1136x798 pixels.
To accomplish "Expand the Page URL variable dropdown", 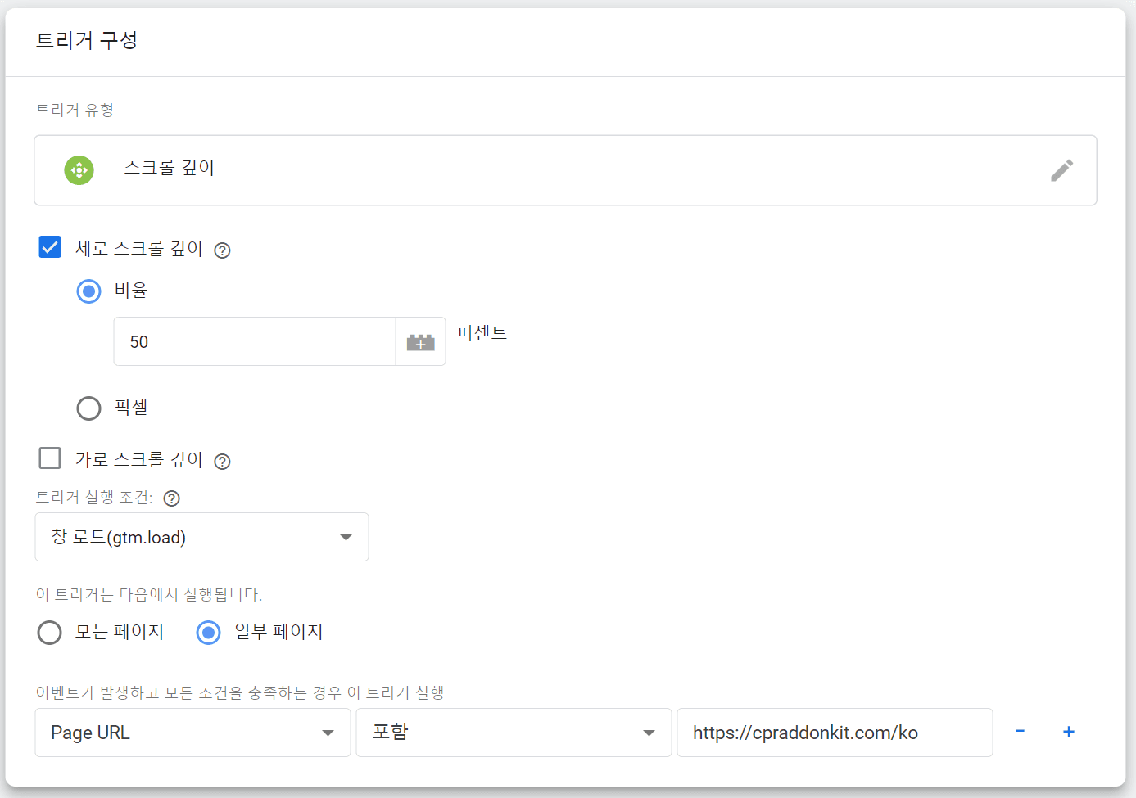I will pos(192,733).
